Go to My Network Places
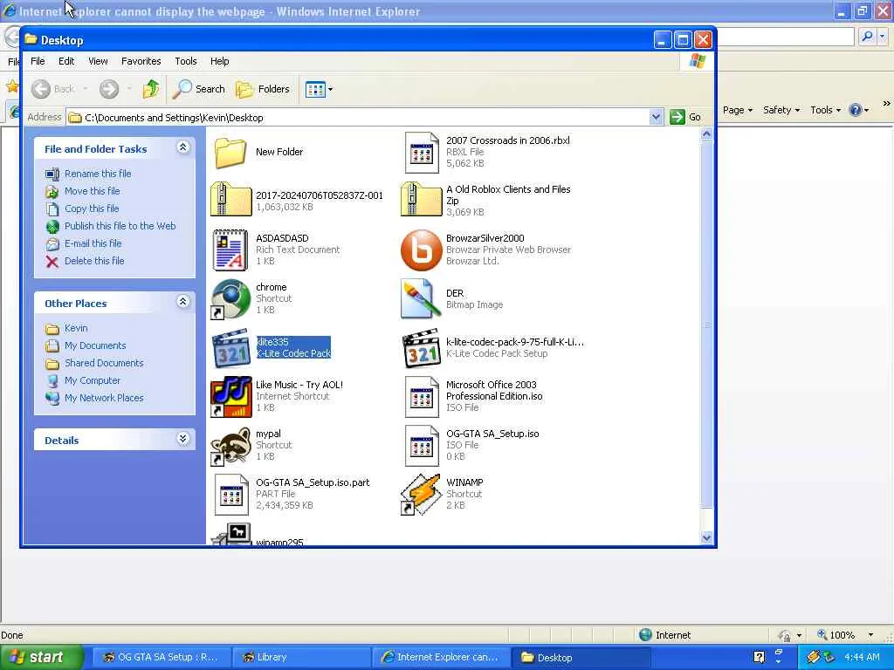894x670 pixels. click(104, 398)
